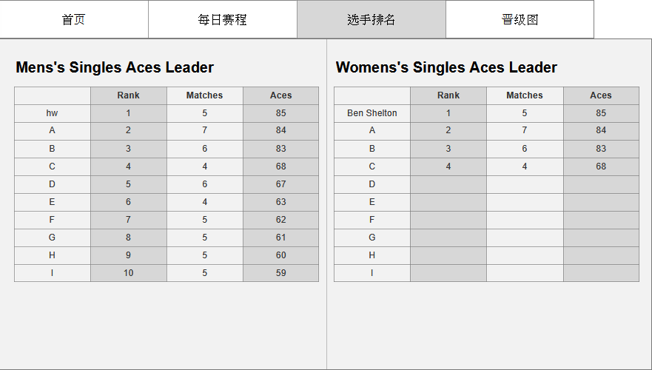
Task: Click the 68 Aces cell in Womens's table
Action: tap(601, 166)
